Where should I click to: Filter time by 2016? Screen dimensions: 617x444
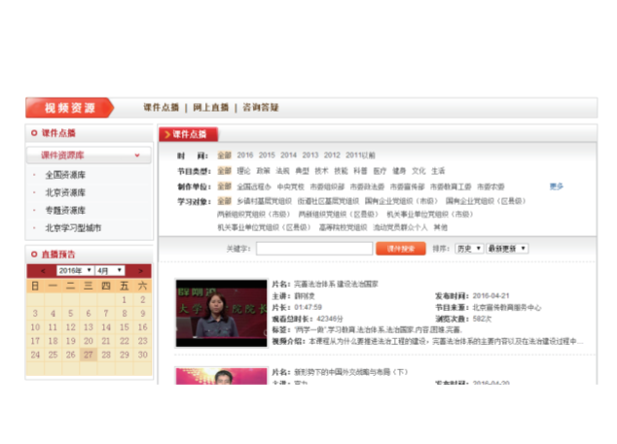244,155
